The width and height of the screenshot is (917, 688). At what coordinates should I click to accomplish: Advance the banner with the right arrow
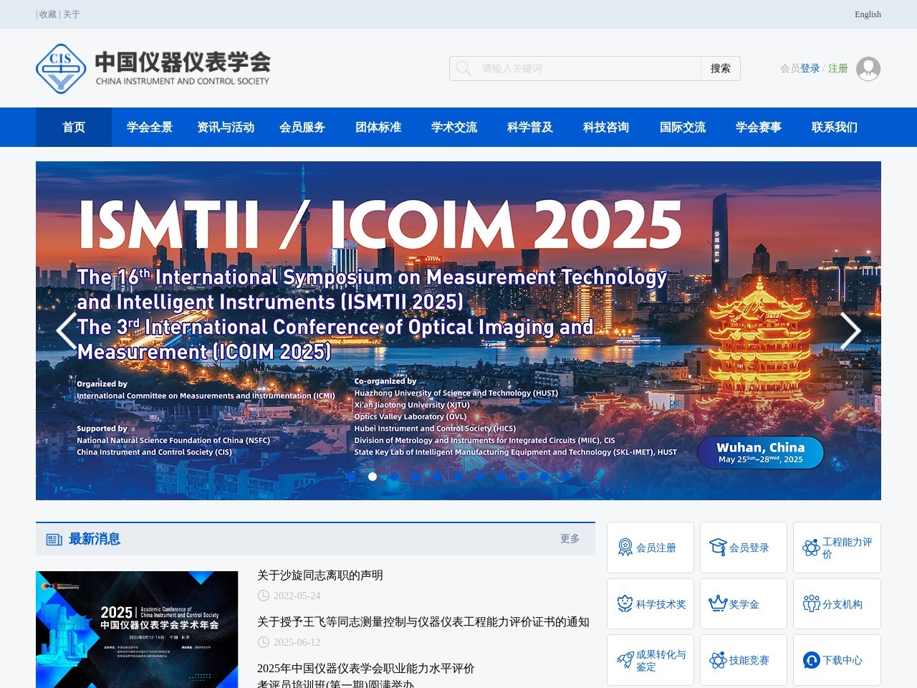(850, 330)
